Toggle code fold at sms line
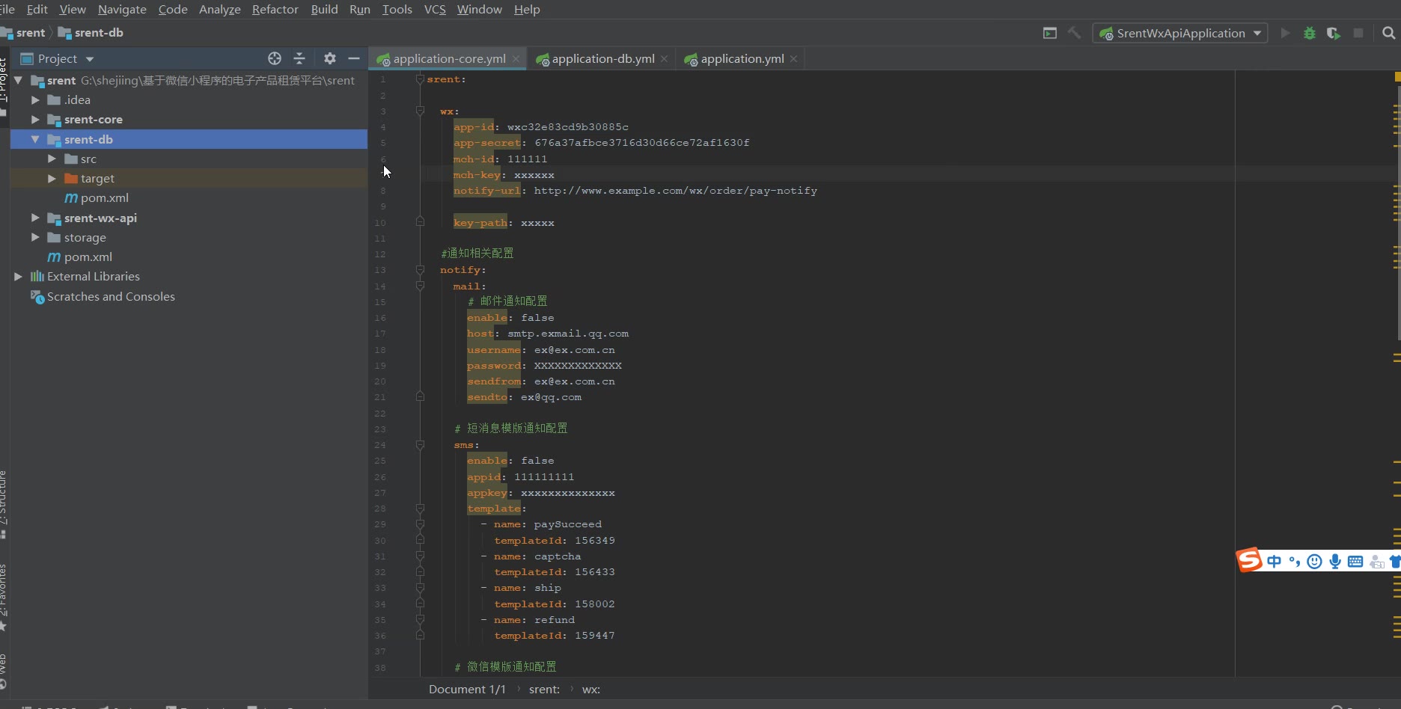The height and width of the screenshot is (709, 1401). (x=420, y=445)
